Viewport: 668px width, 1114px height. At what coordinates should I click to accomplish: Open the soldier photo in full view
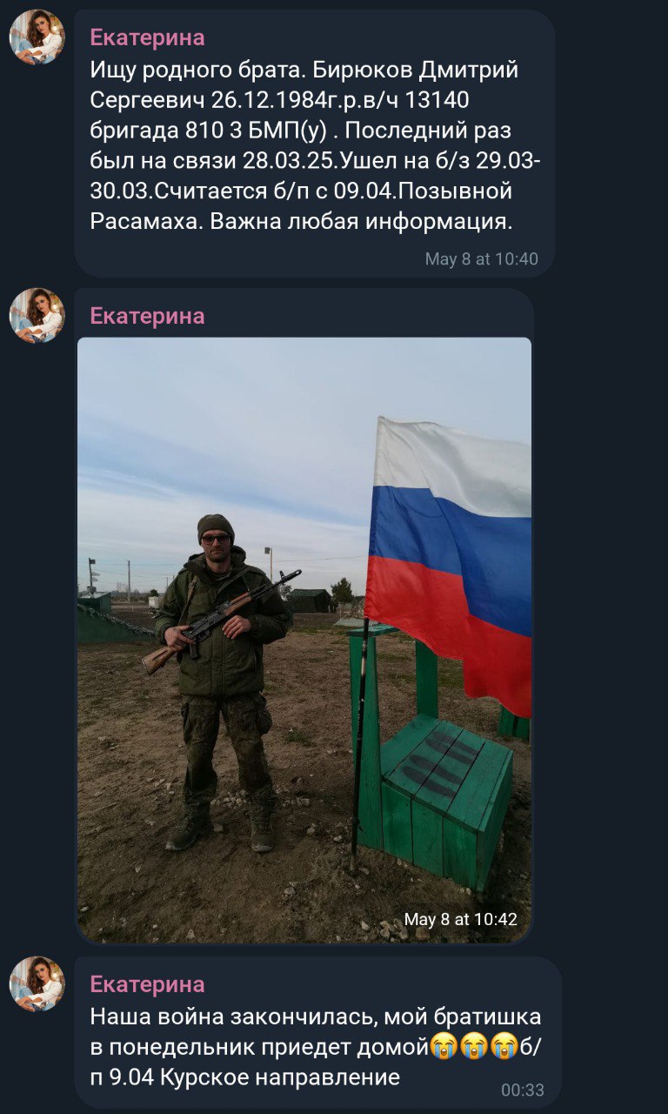point(304,640)
